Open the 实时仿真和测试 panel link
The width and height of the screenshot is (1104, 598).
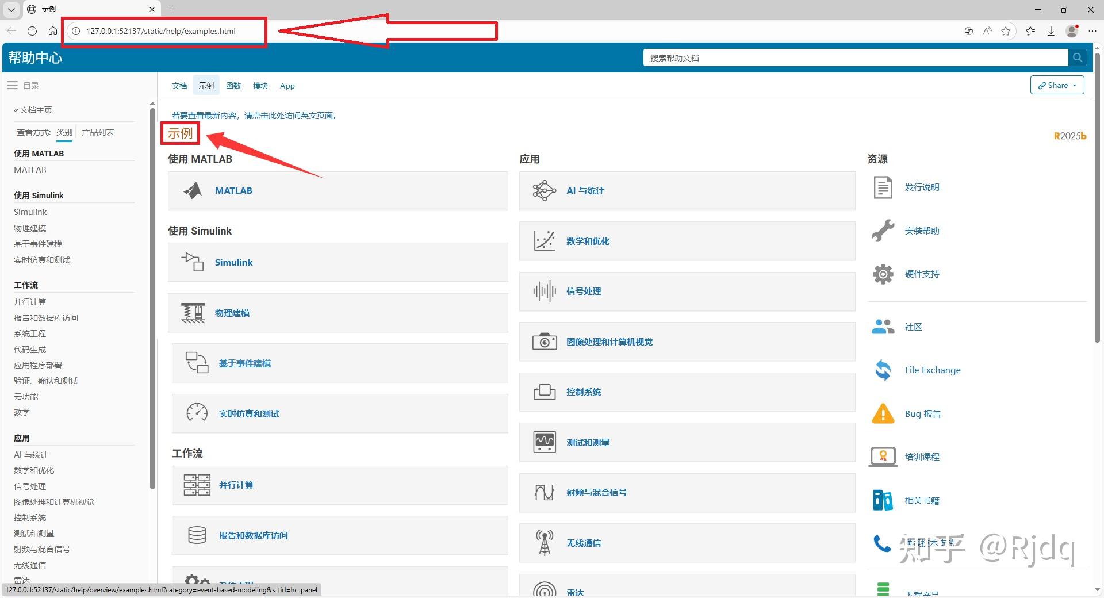coord(249,413)
